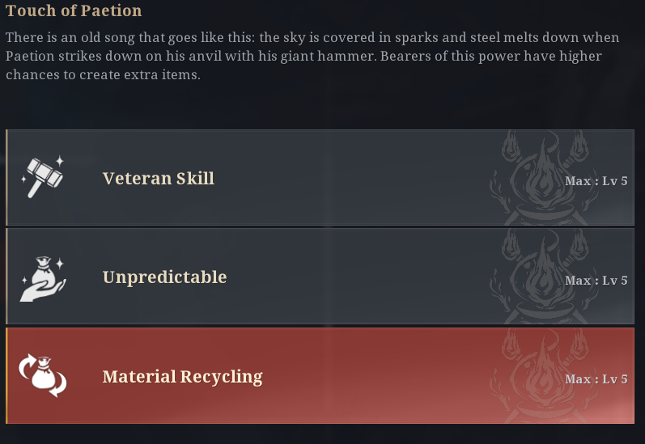Click Max : Lv 5 on Material Recycling
Viewport: 645px width, 444px height.
pos(596,379)
